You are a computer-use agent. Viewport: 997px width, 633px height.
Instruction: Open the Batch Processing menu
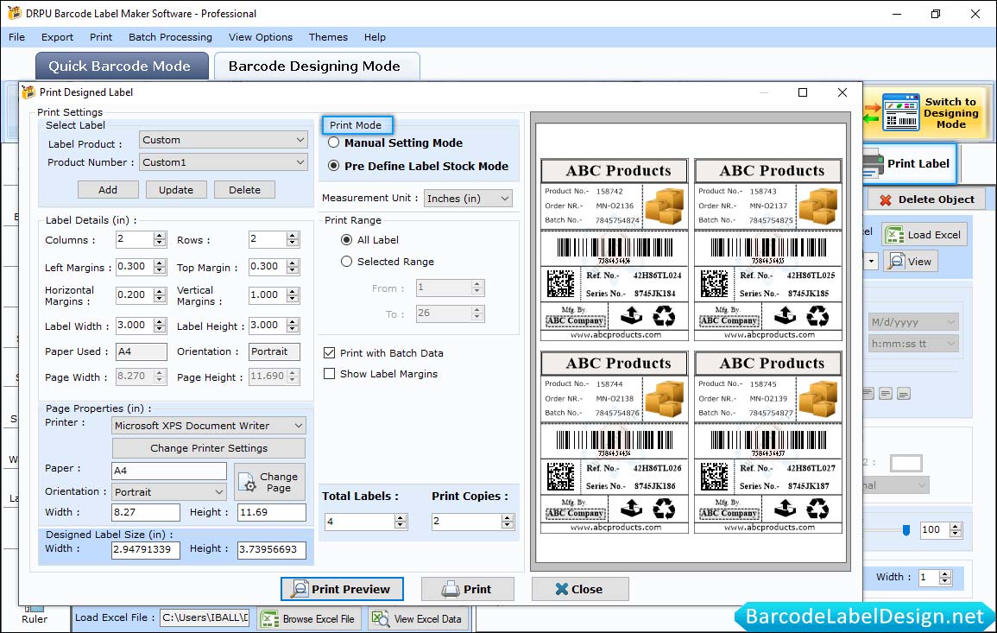click(170, 37)
